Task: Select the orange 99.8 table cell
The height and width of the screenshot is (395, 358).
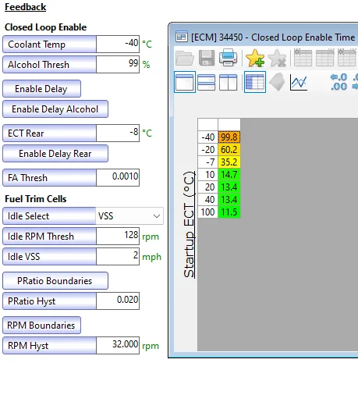Action: point(229,137)
